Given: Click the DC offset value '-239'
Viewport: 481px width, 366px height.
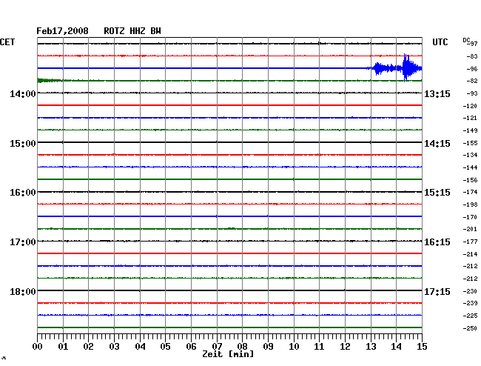Looking at the screenshot, I should pos(470,303).
